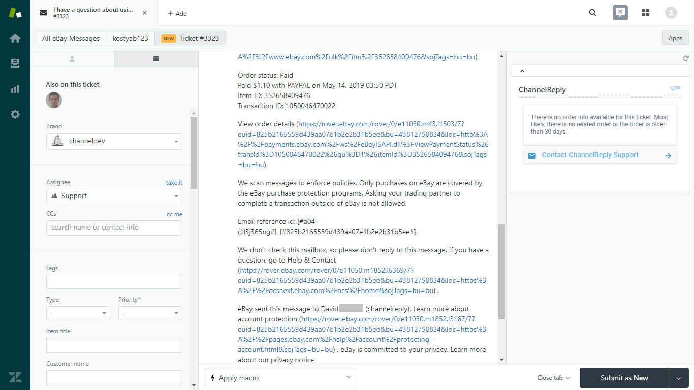
Task: Focus the Tags input field
Action: tap(114, 282)
